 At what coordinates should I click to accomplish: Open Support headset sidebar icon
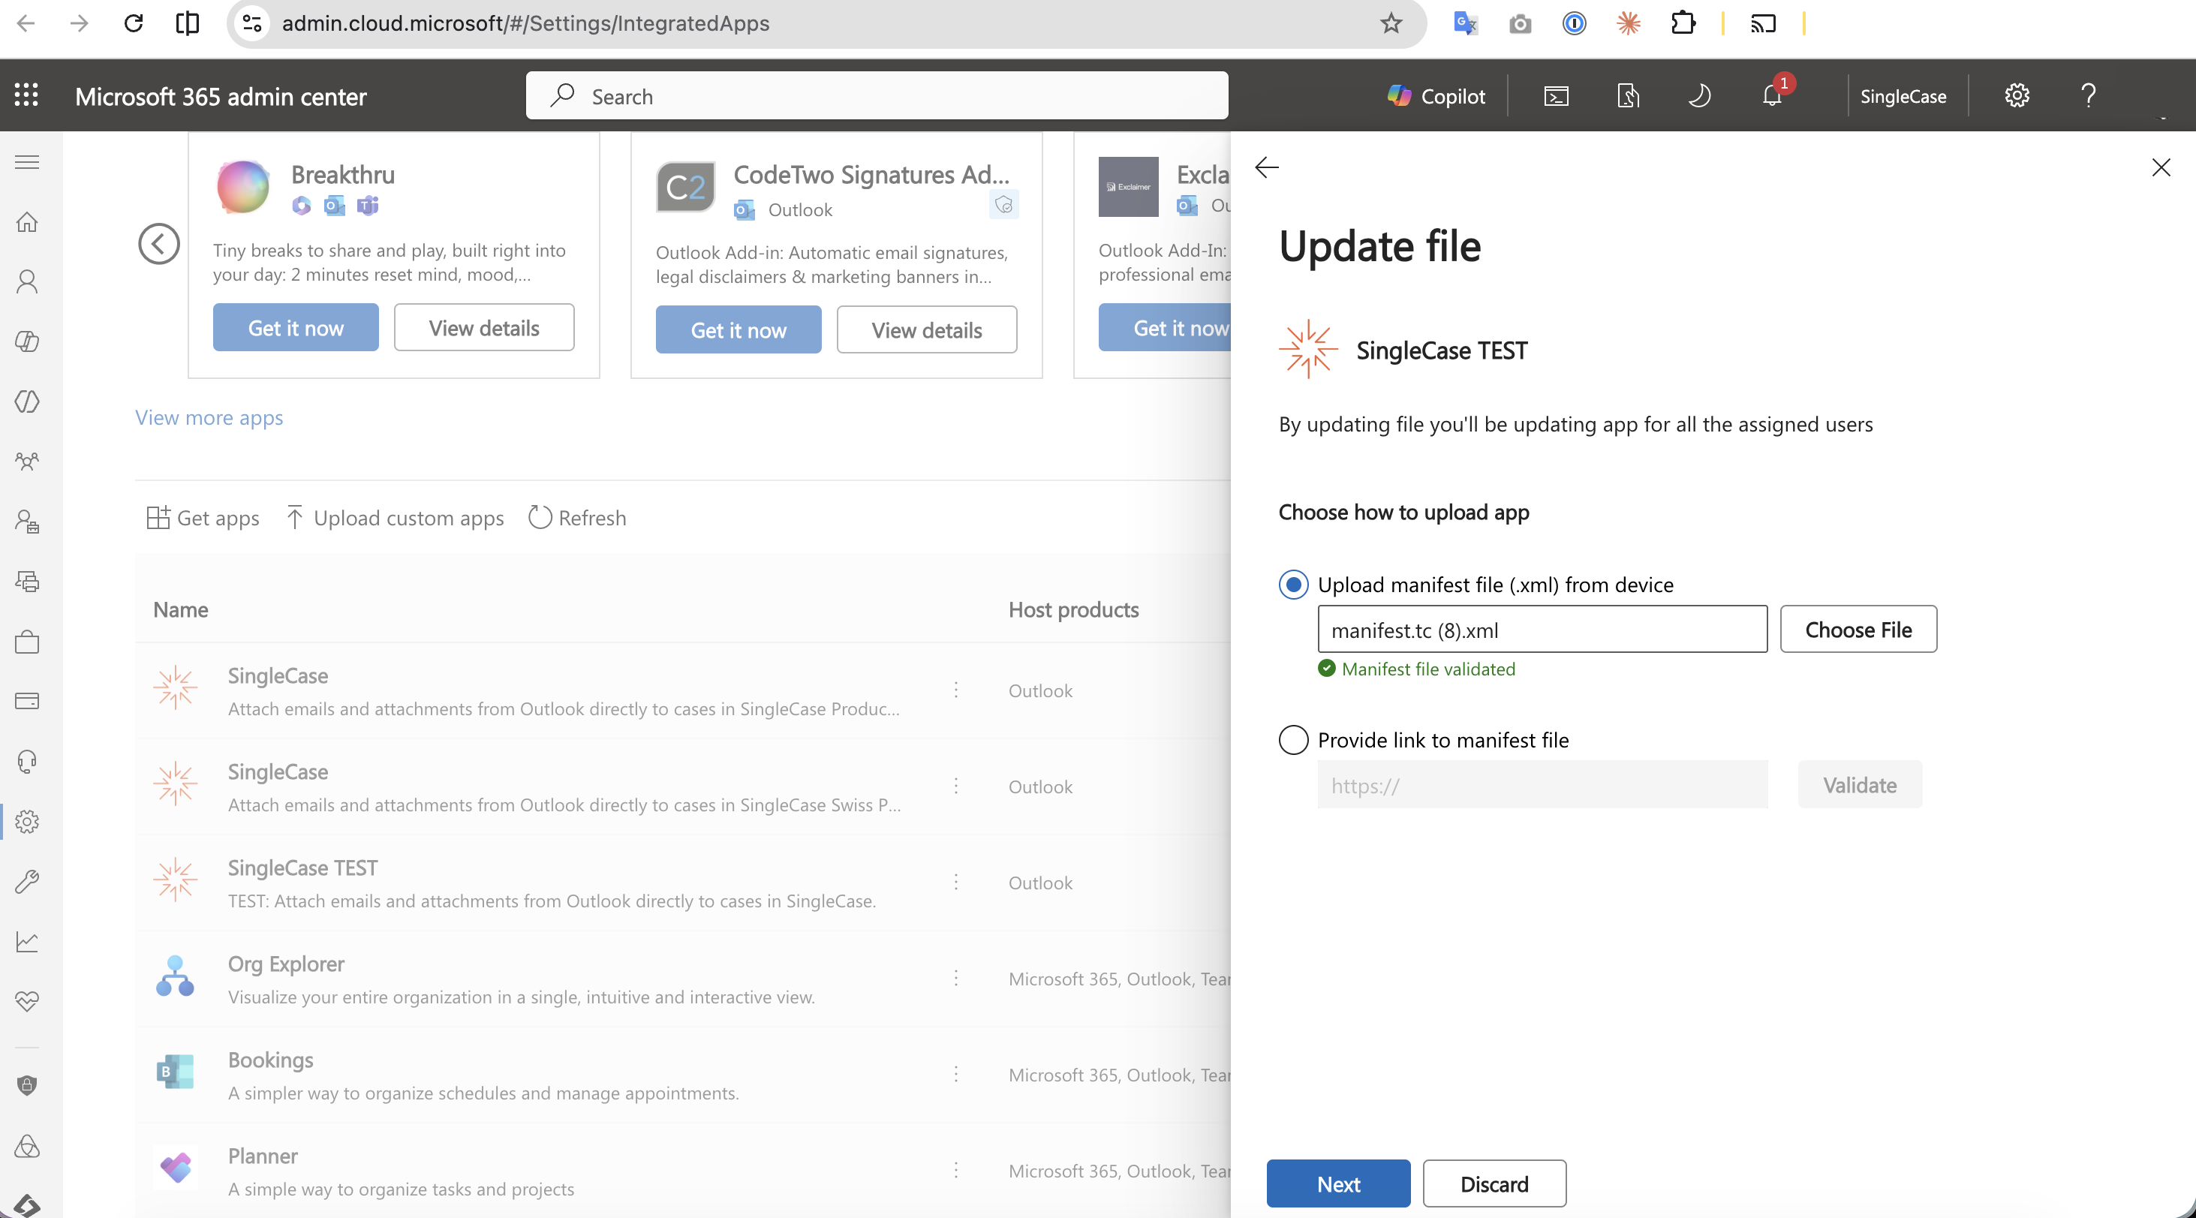click(x=27, y=761)
